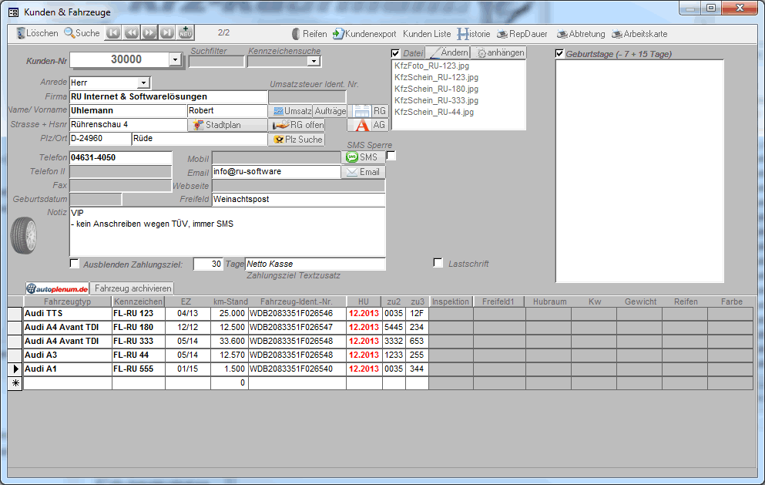Click the RG offen button

point(297,125)
